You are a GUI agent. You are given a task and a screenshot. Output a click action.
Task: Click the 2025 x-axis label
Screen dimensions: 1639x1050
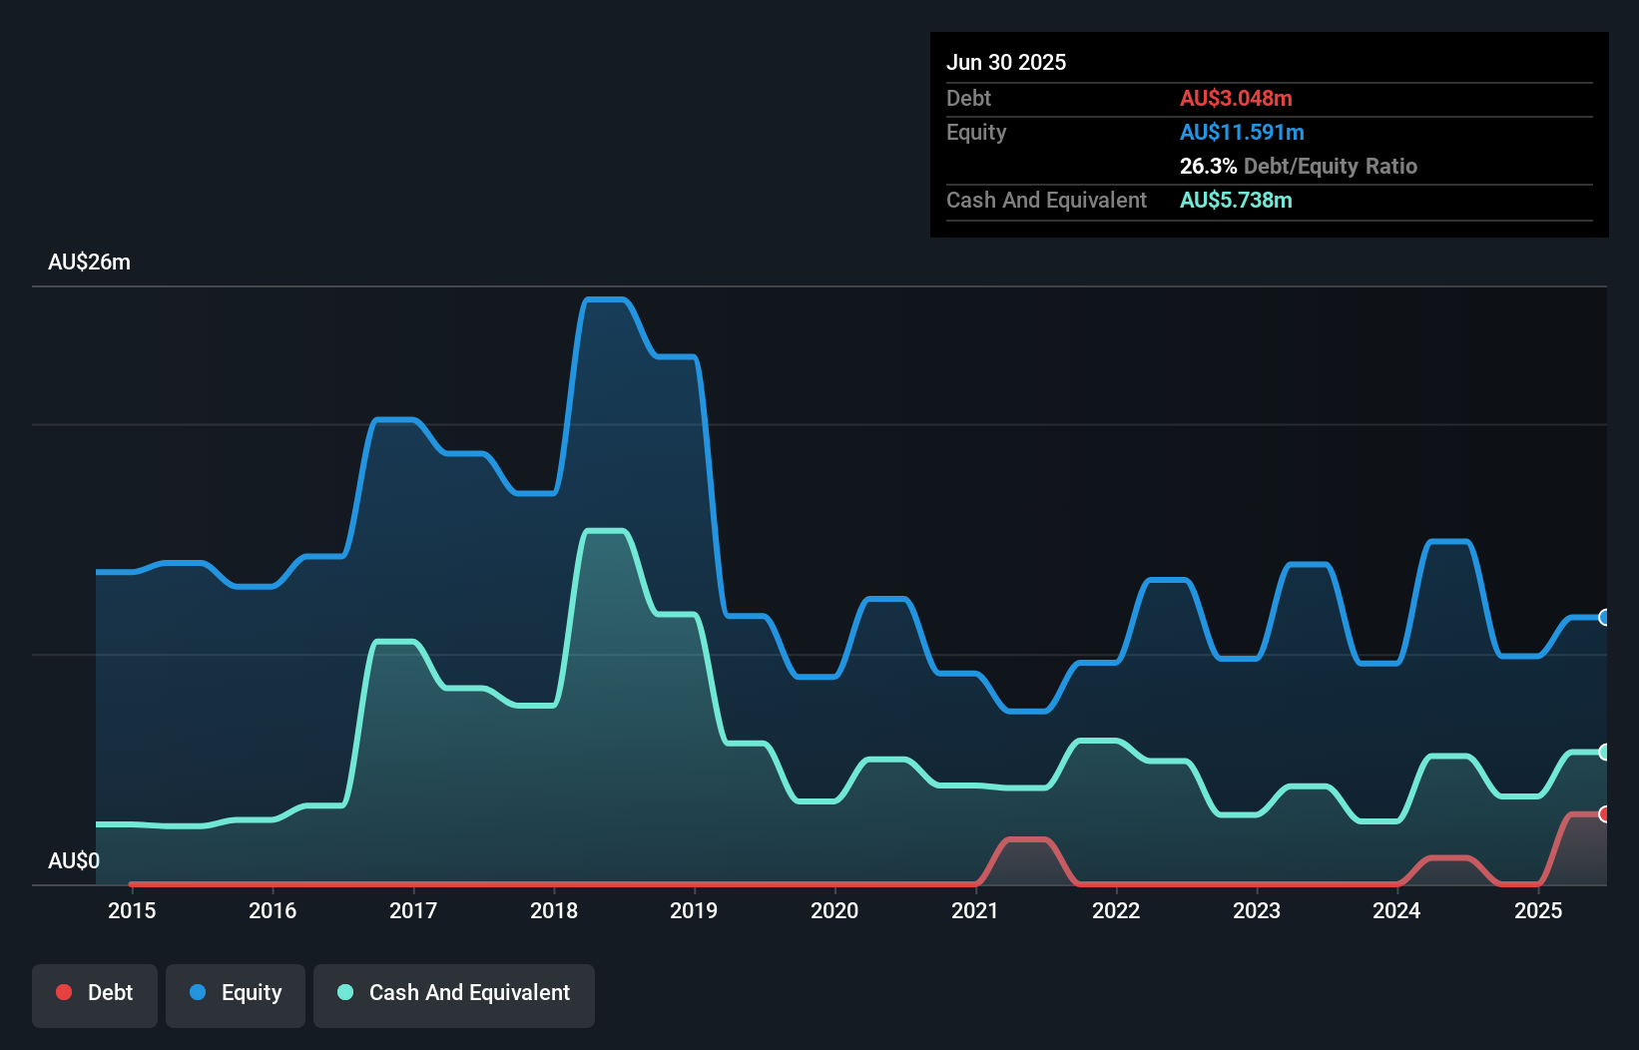coord(1537,910)
